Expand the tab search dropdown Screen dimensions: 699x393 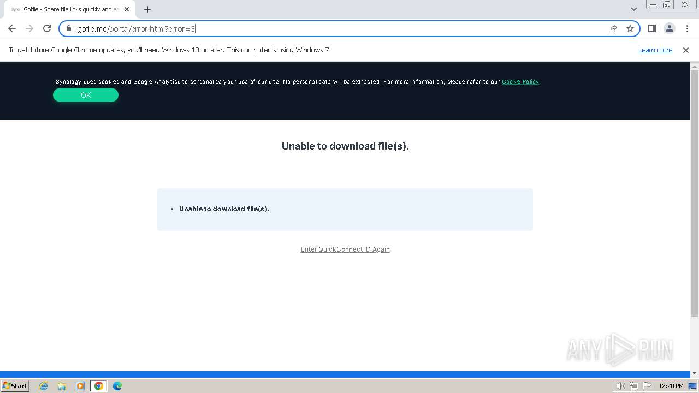tap(633, 9)
